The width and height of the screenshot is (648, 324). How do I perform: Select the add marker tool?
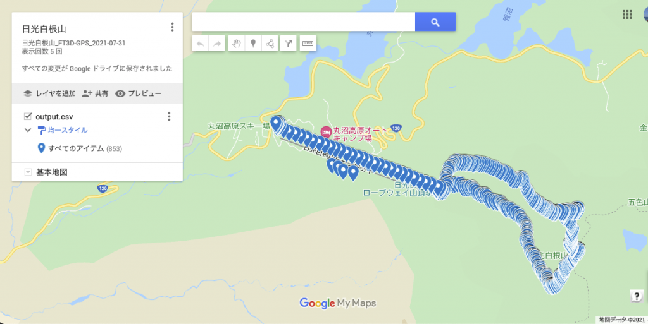(253, 44)
